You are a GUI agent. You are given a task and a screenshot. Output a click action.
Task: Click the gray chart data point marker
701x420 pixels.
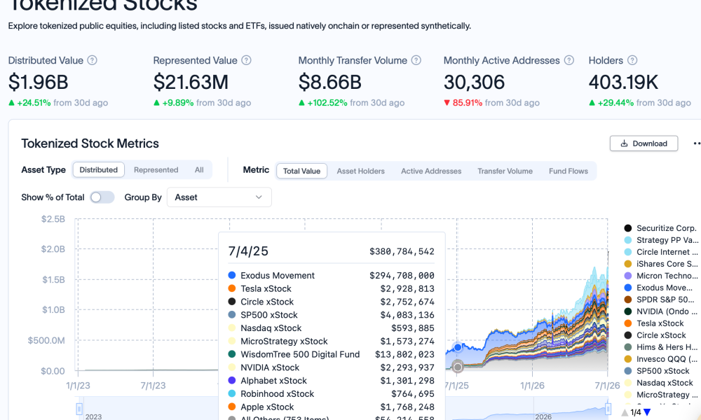tap(457, 367)
